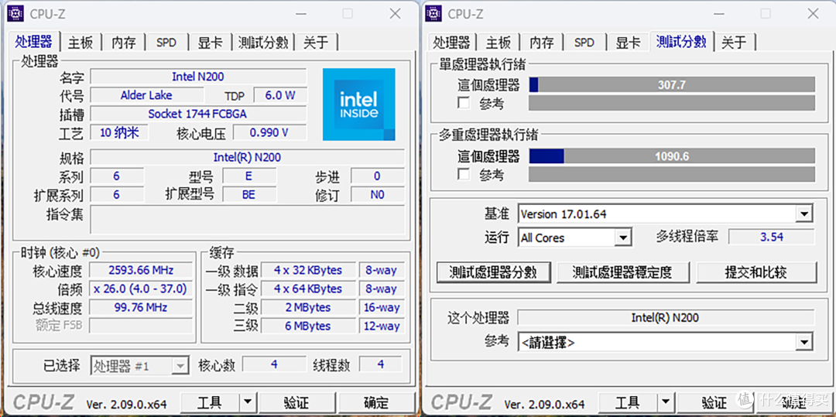Click the 一级 指令 cache 4 x 64 KBytes
The width and height of the screenshot is (836, 417).
(308, 289)
